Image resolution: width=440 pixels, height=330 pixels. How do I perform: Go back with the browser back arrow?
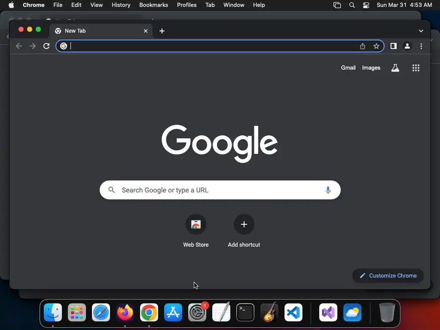pos(19,46)
